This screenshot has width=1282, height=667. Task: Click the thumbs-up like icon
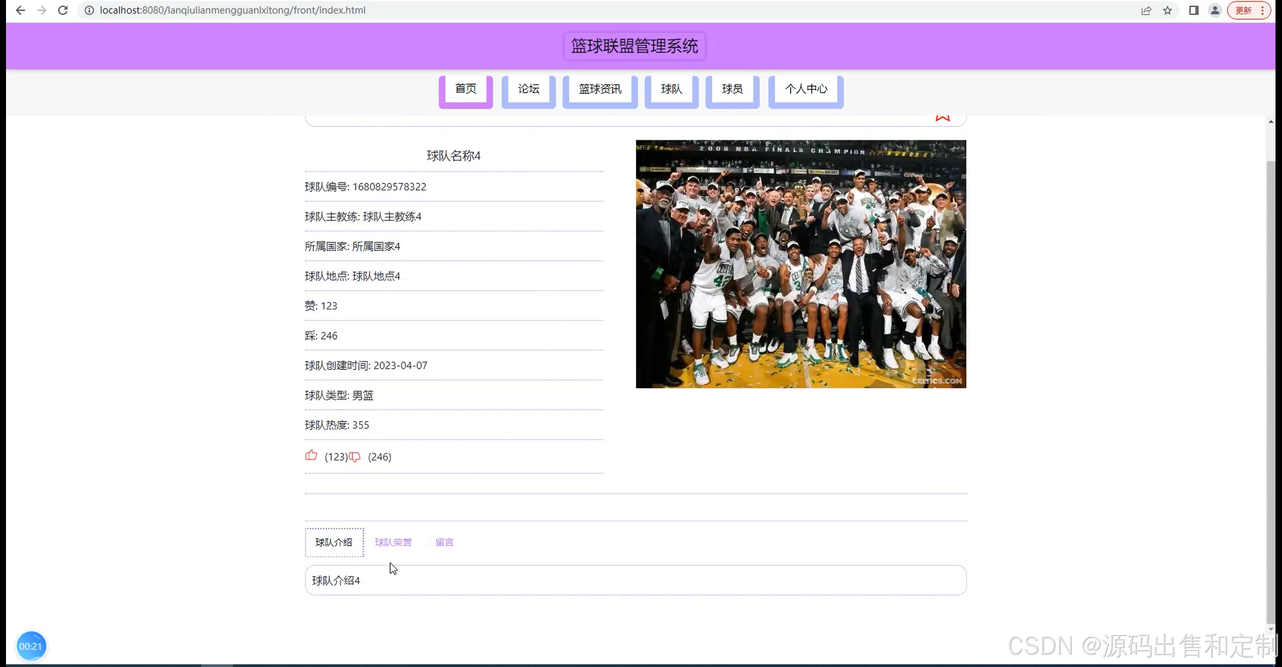click(x=311, y=456)
